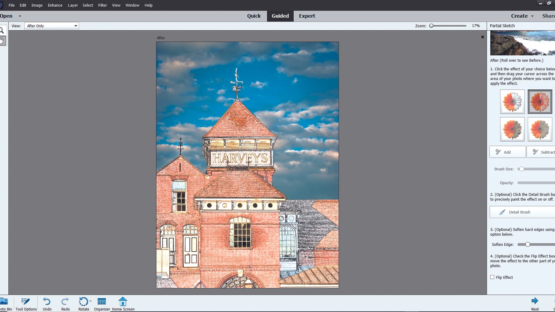Screen dimensions: 555x312
Task: Open the Layer menu
Action: coord(73,5)
